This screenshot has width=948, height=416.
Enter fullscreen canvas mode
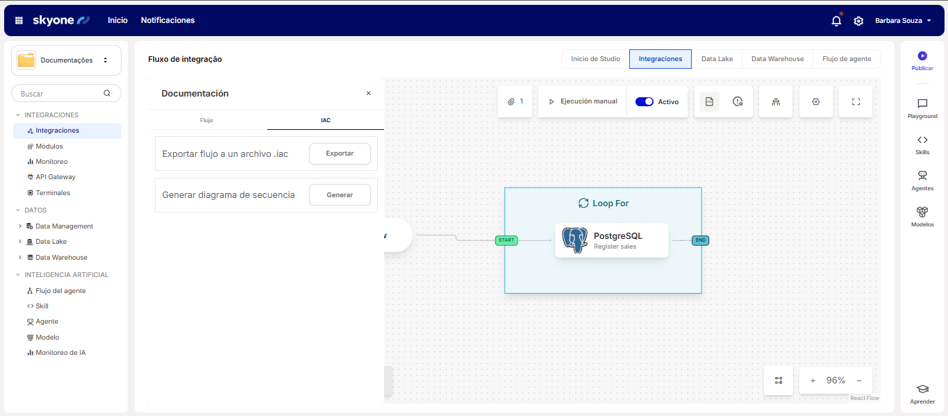(856, 101)
